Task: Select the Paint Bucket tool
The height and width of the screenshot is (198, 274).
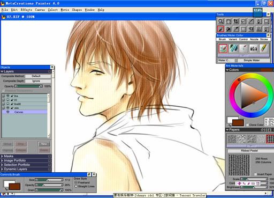Action: pyautogui.click(x=229, y=29)
